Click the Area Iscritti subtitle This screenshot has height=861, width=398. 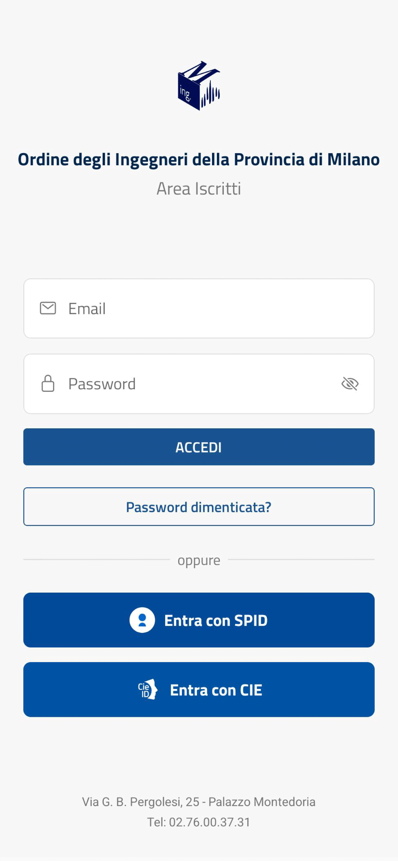(x=199, y=188)
